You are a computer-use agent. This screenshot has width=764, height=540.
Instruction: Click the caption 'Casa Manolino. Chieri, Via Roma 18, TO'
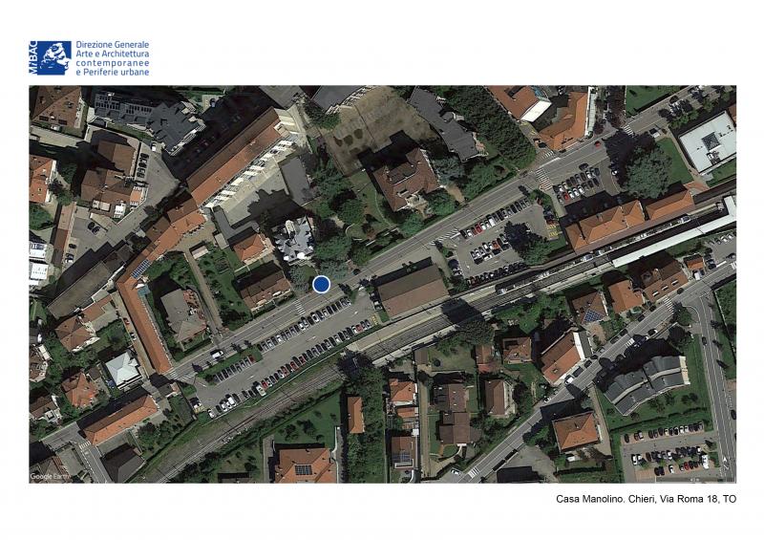pyautogui.click(x=646, y=500)
